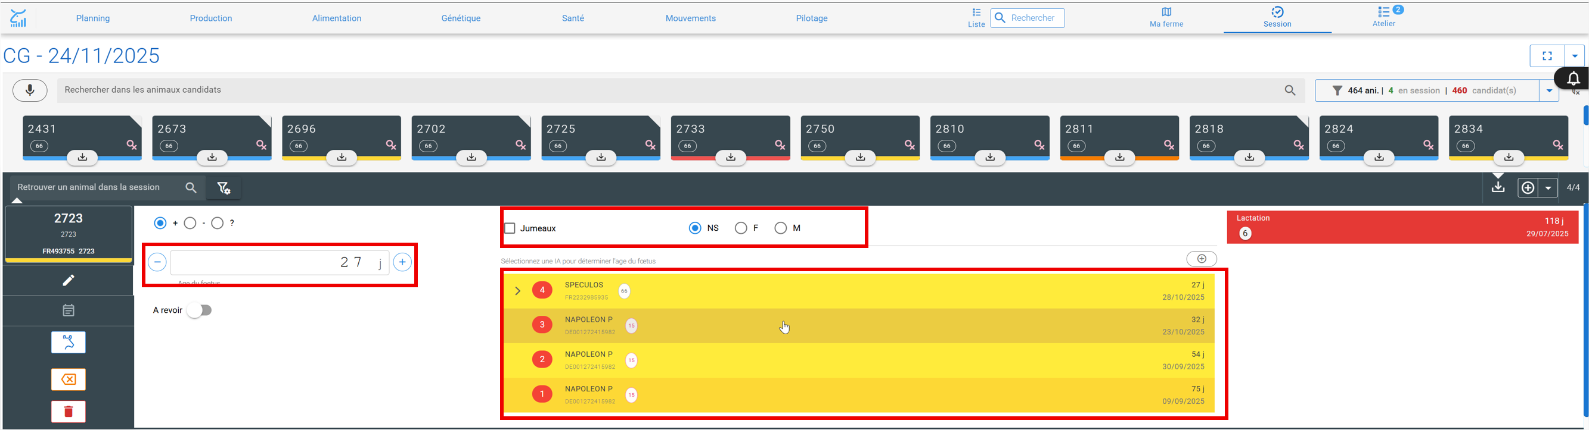Viewport: 1589px width, 430px height.
Task: Select the '+' positive result radio button
Action: point(160,223)
